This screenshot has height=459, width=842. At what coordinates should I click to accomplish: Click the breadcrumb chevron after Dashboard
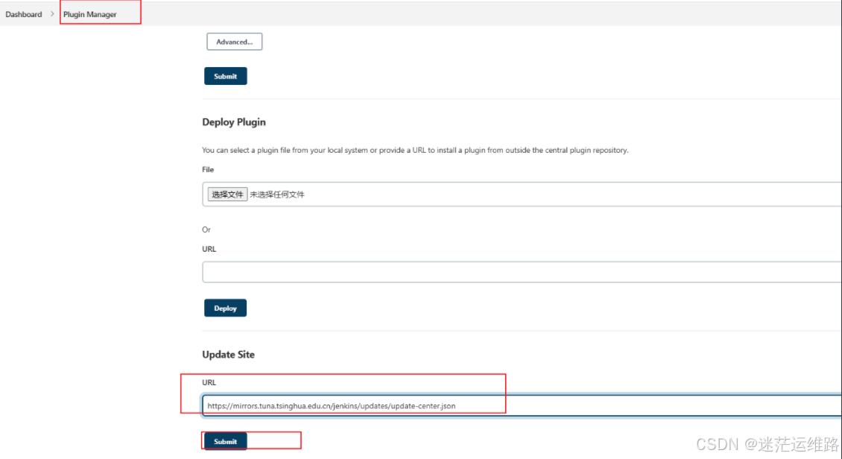pyautogui.click(x=52, y=14)
